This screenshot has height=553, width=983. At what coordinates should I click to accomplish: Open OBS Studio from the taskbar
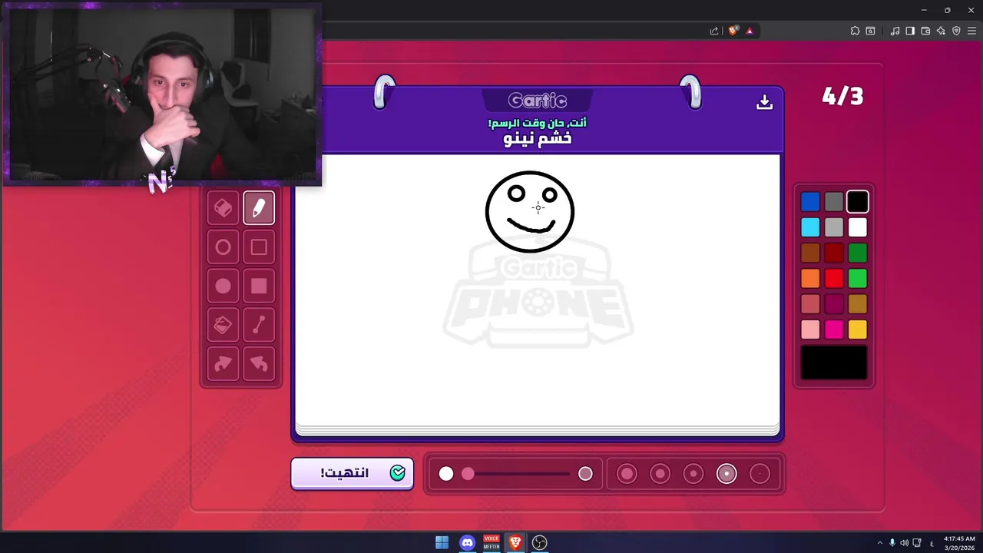coord(540,542)
